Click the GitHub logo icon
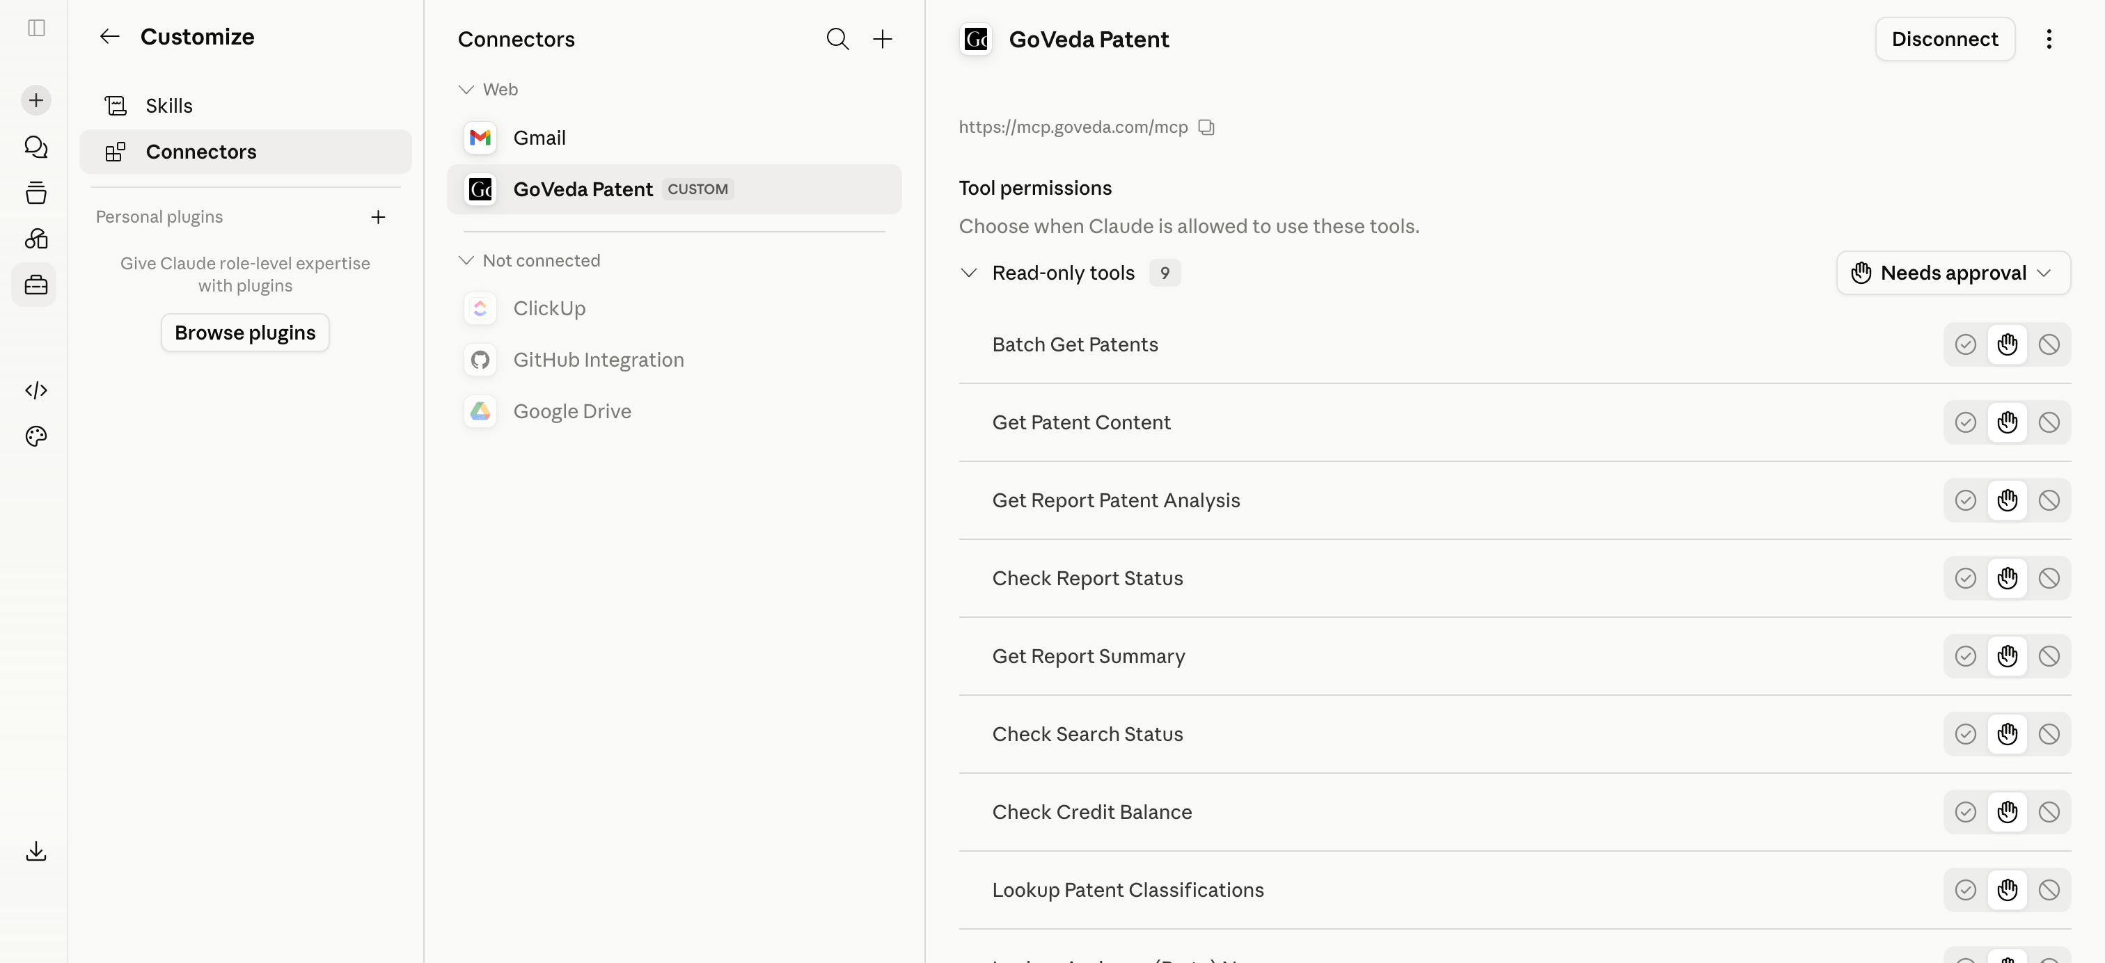Viewport: 2105px width, 963px height. [x=480, y=360]
